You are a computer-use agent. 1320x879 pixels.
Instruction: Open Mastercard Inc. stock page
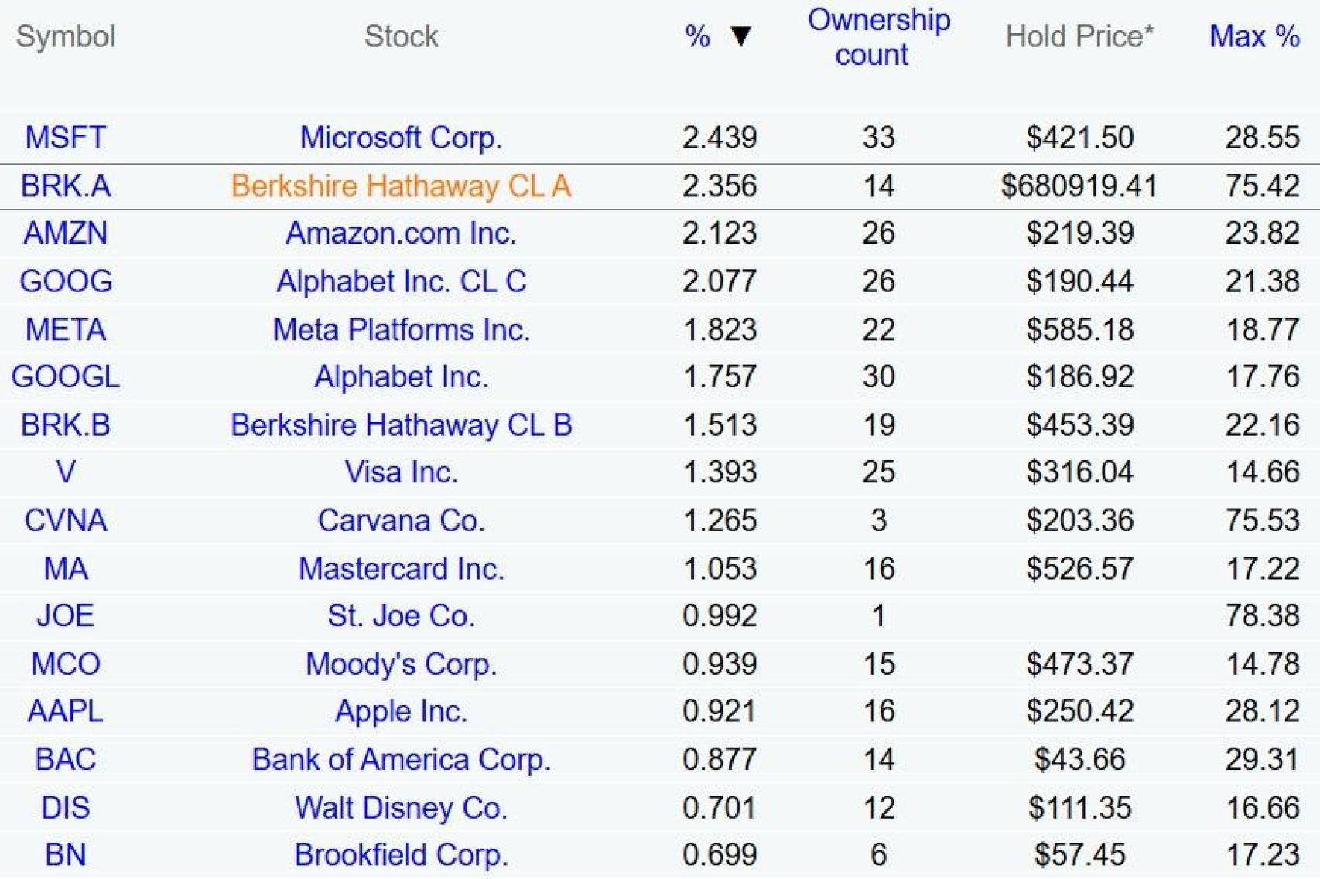click(401, 569)
